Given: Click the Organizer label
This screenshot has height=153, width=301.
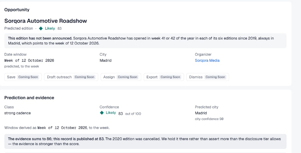Looking at the screenshot, I should click(203, 54).
